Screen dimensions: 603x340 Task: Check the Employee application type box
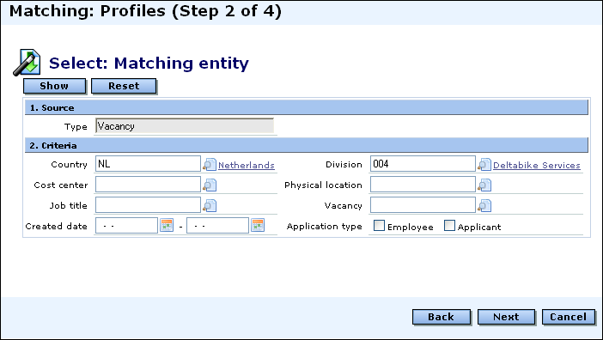pos(379,226)
